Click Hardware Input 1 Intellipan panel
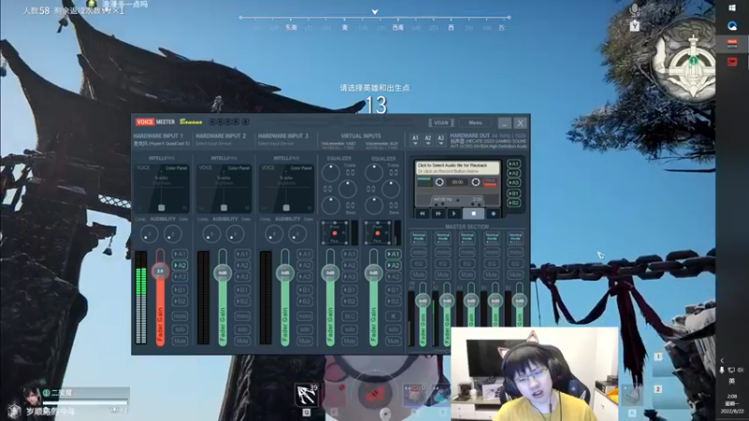This screenshot has height=421, width=749. (161, 188)
